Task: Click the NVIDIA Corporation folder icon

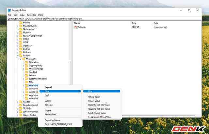Action: tap(21, 36)
